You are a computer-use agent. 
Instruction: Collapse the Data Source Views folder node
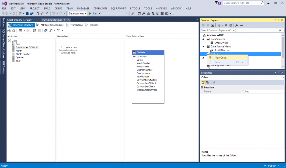coord(203,47)
